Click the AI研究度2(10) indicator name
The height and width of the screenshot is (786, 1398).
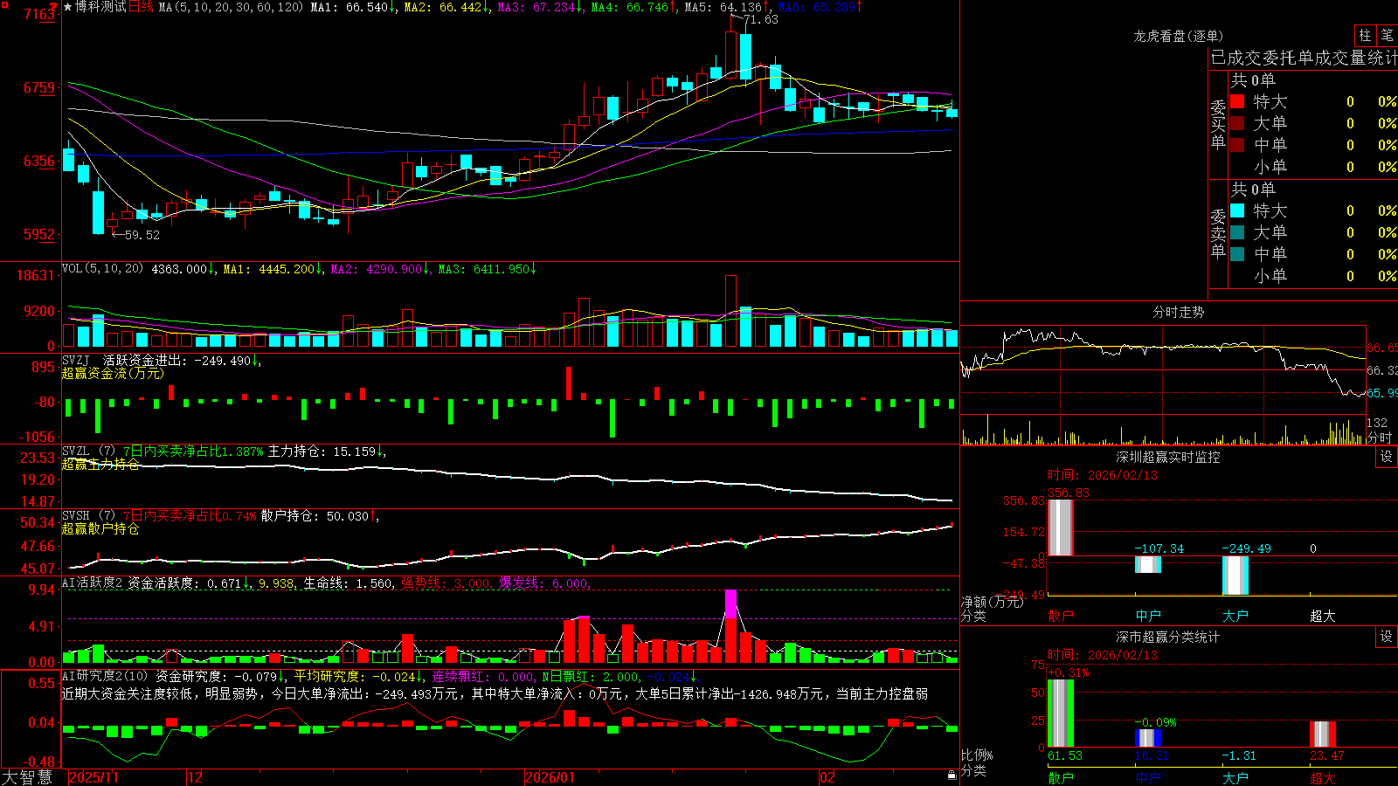105,677
